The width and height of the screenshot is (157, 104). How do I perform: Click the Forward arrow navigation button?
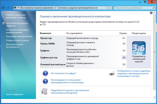pyautogui.click(x=8, y=8)
